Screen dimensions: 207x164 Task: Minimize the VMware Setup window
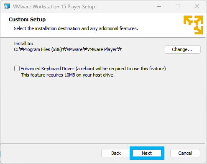(x=159, y=6)
